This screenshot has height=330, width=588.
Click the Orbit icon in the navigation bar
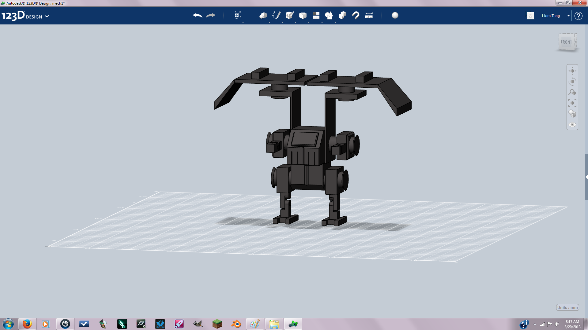click(572, 81)
